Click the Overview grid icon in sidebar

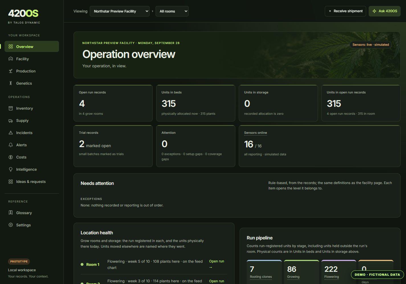pos(11,47)
